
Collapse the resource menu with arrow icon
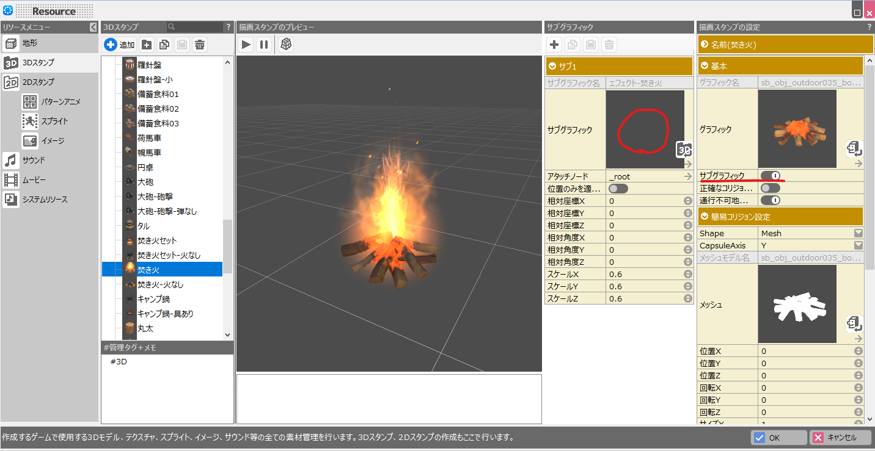pos(93,27)
